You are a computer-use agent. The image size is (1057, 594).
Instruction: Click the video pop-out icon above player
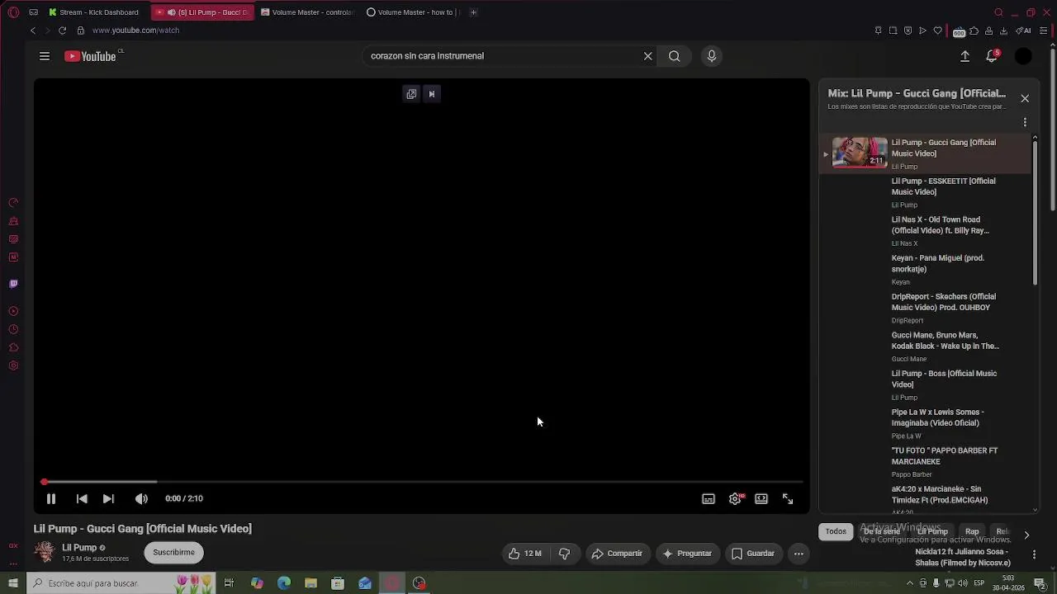411,94
